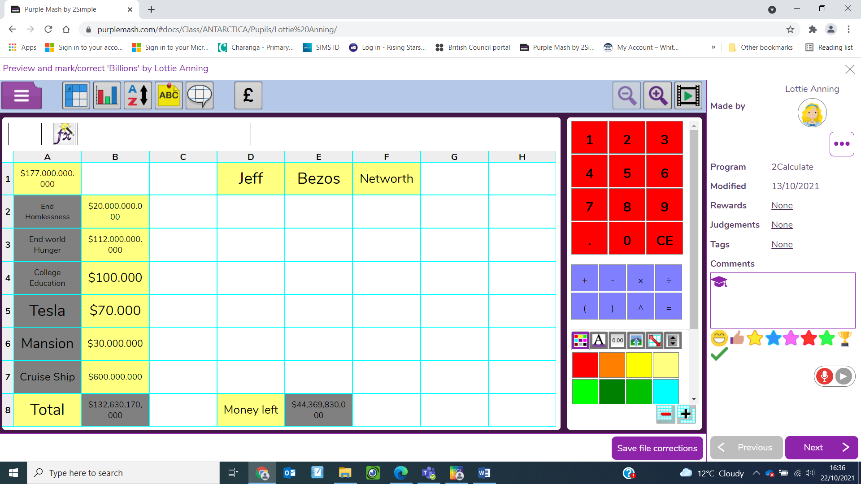
Task: Open the Tags None link
Action: 782,244
